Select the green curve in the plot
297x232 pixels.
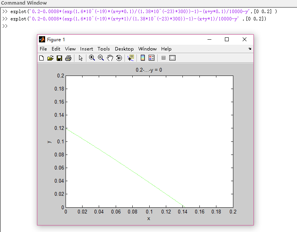[x=125, y=168]
